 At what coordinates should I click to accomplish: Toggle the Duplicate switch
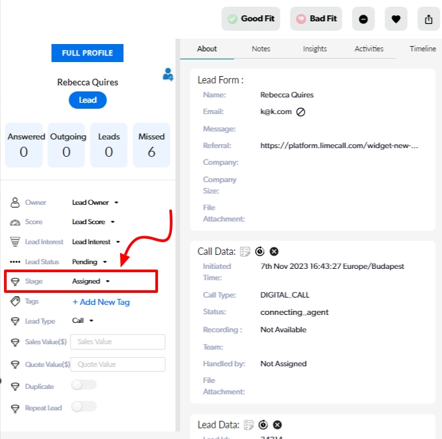click(x=84, y=385)
